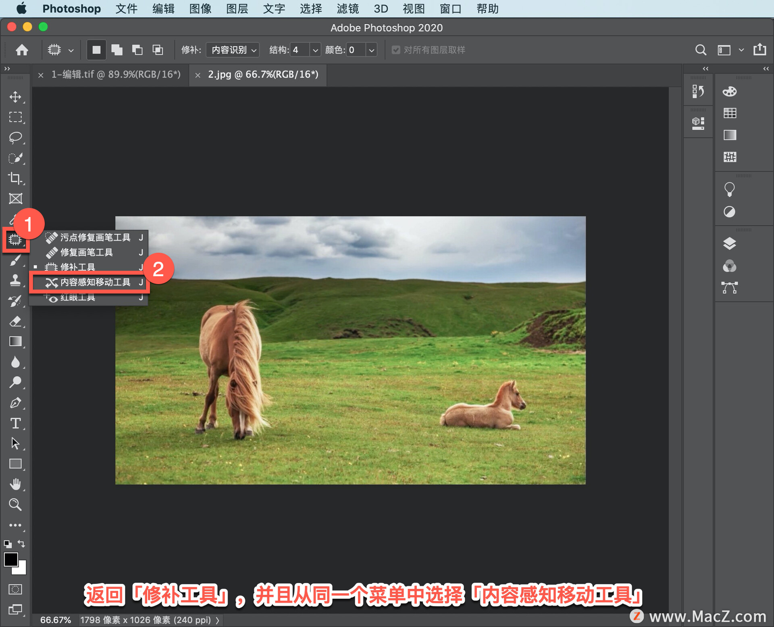Image resolution: width=774 pixels, height=627 pixels.
Task: Select the Hand tool
Action: [15, 484]
